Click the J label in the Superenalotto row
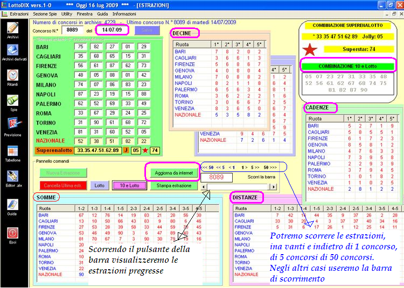 click(x=126, y=150)
